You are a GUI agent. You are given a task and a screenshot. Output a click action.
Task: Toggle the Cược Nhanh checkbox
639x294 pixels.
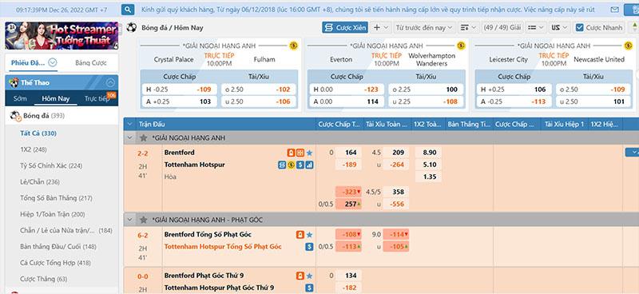[x=579, y=28]
